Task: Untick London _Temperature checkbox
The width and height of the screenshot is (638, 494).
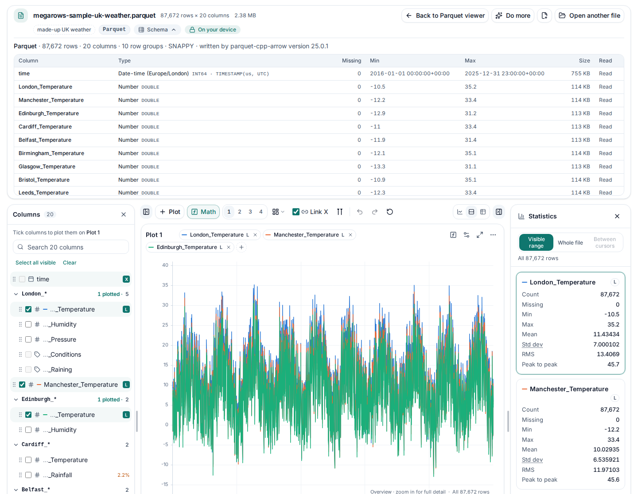Action: (28, 309)
